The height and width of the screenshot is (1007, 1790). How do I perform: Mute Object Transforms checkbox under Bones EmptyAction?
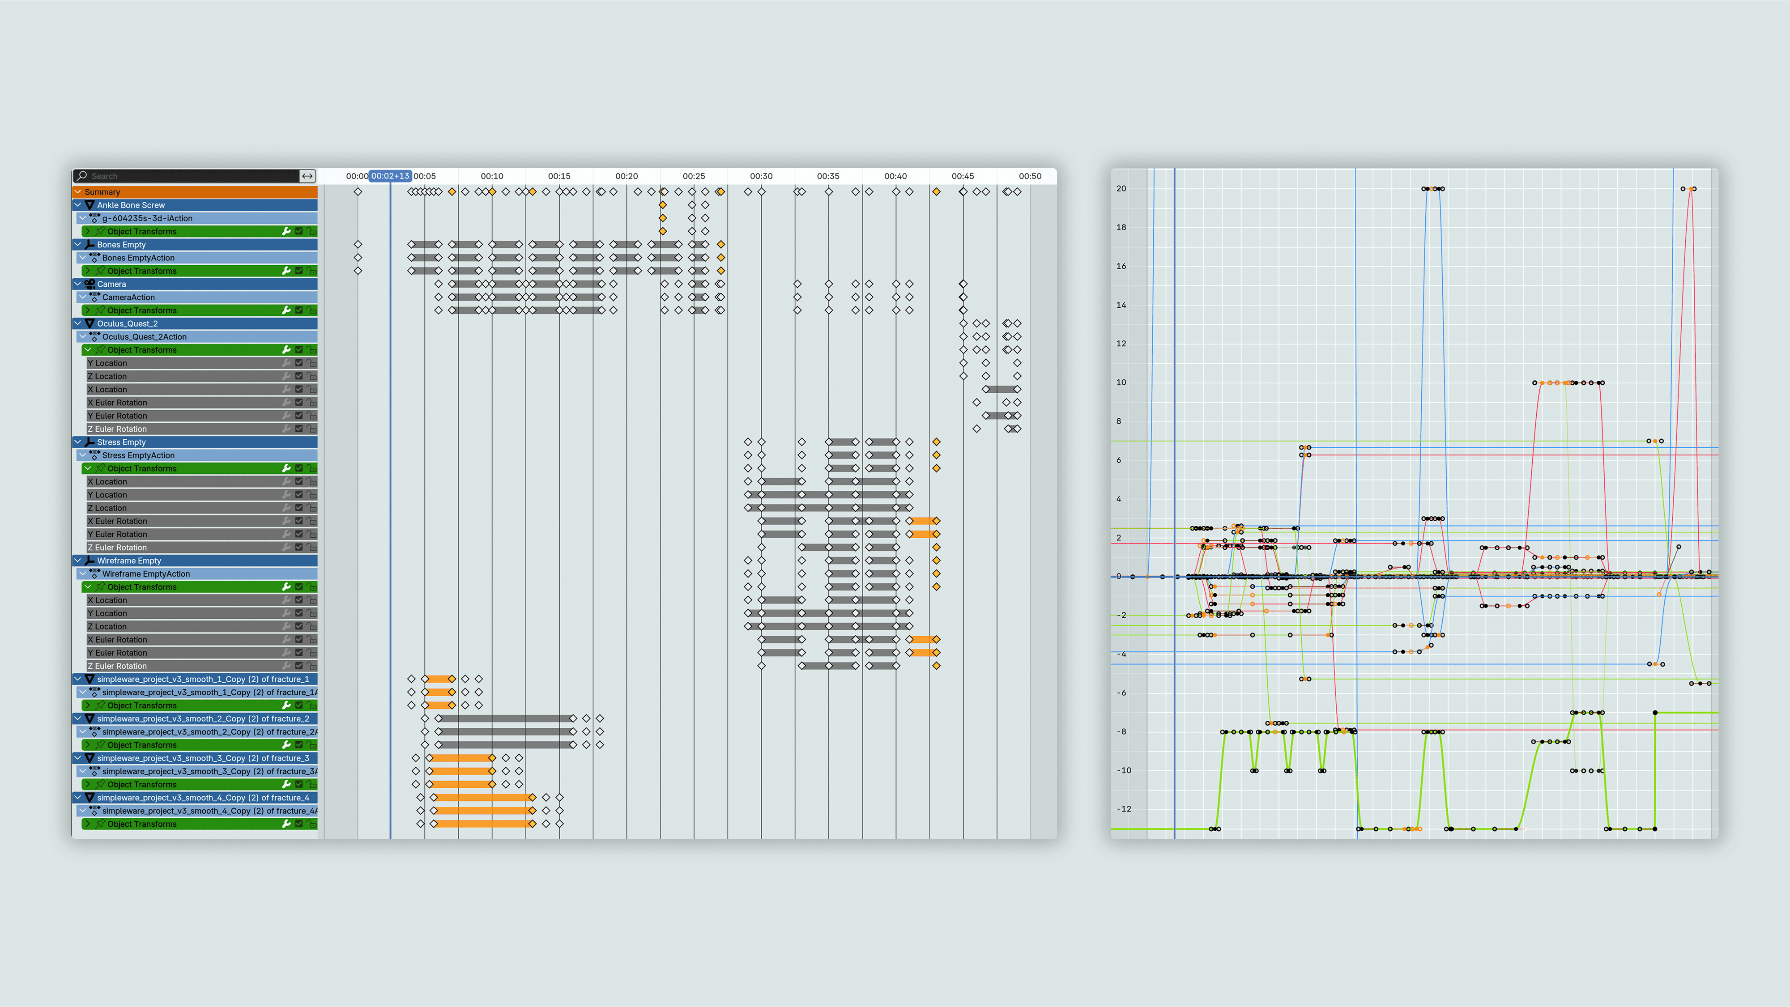tap(299, 271)
